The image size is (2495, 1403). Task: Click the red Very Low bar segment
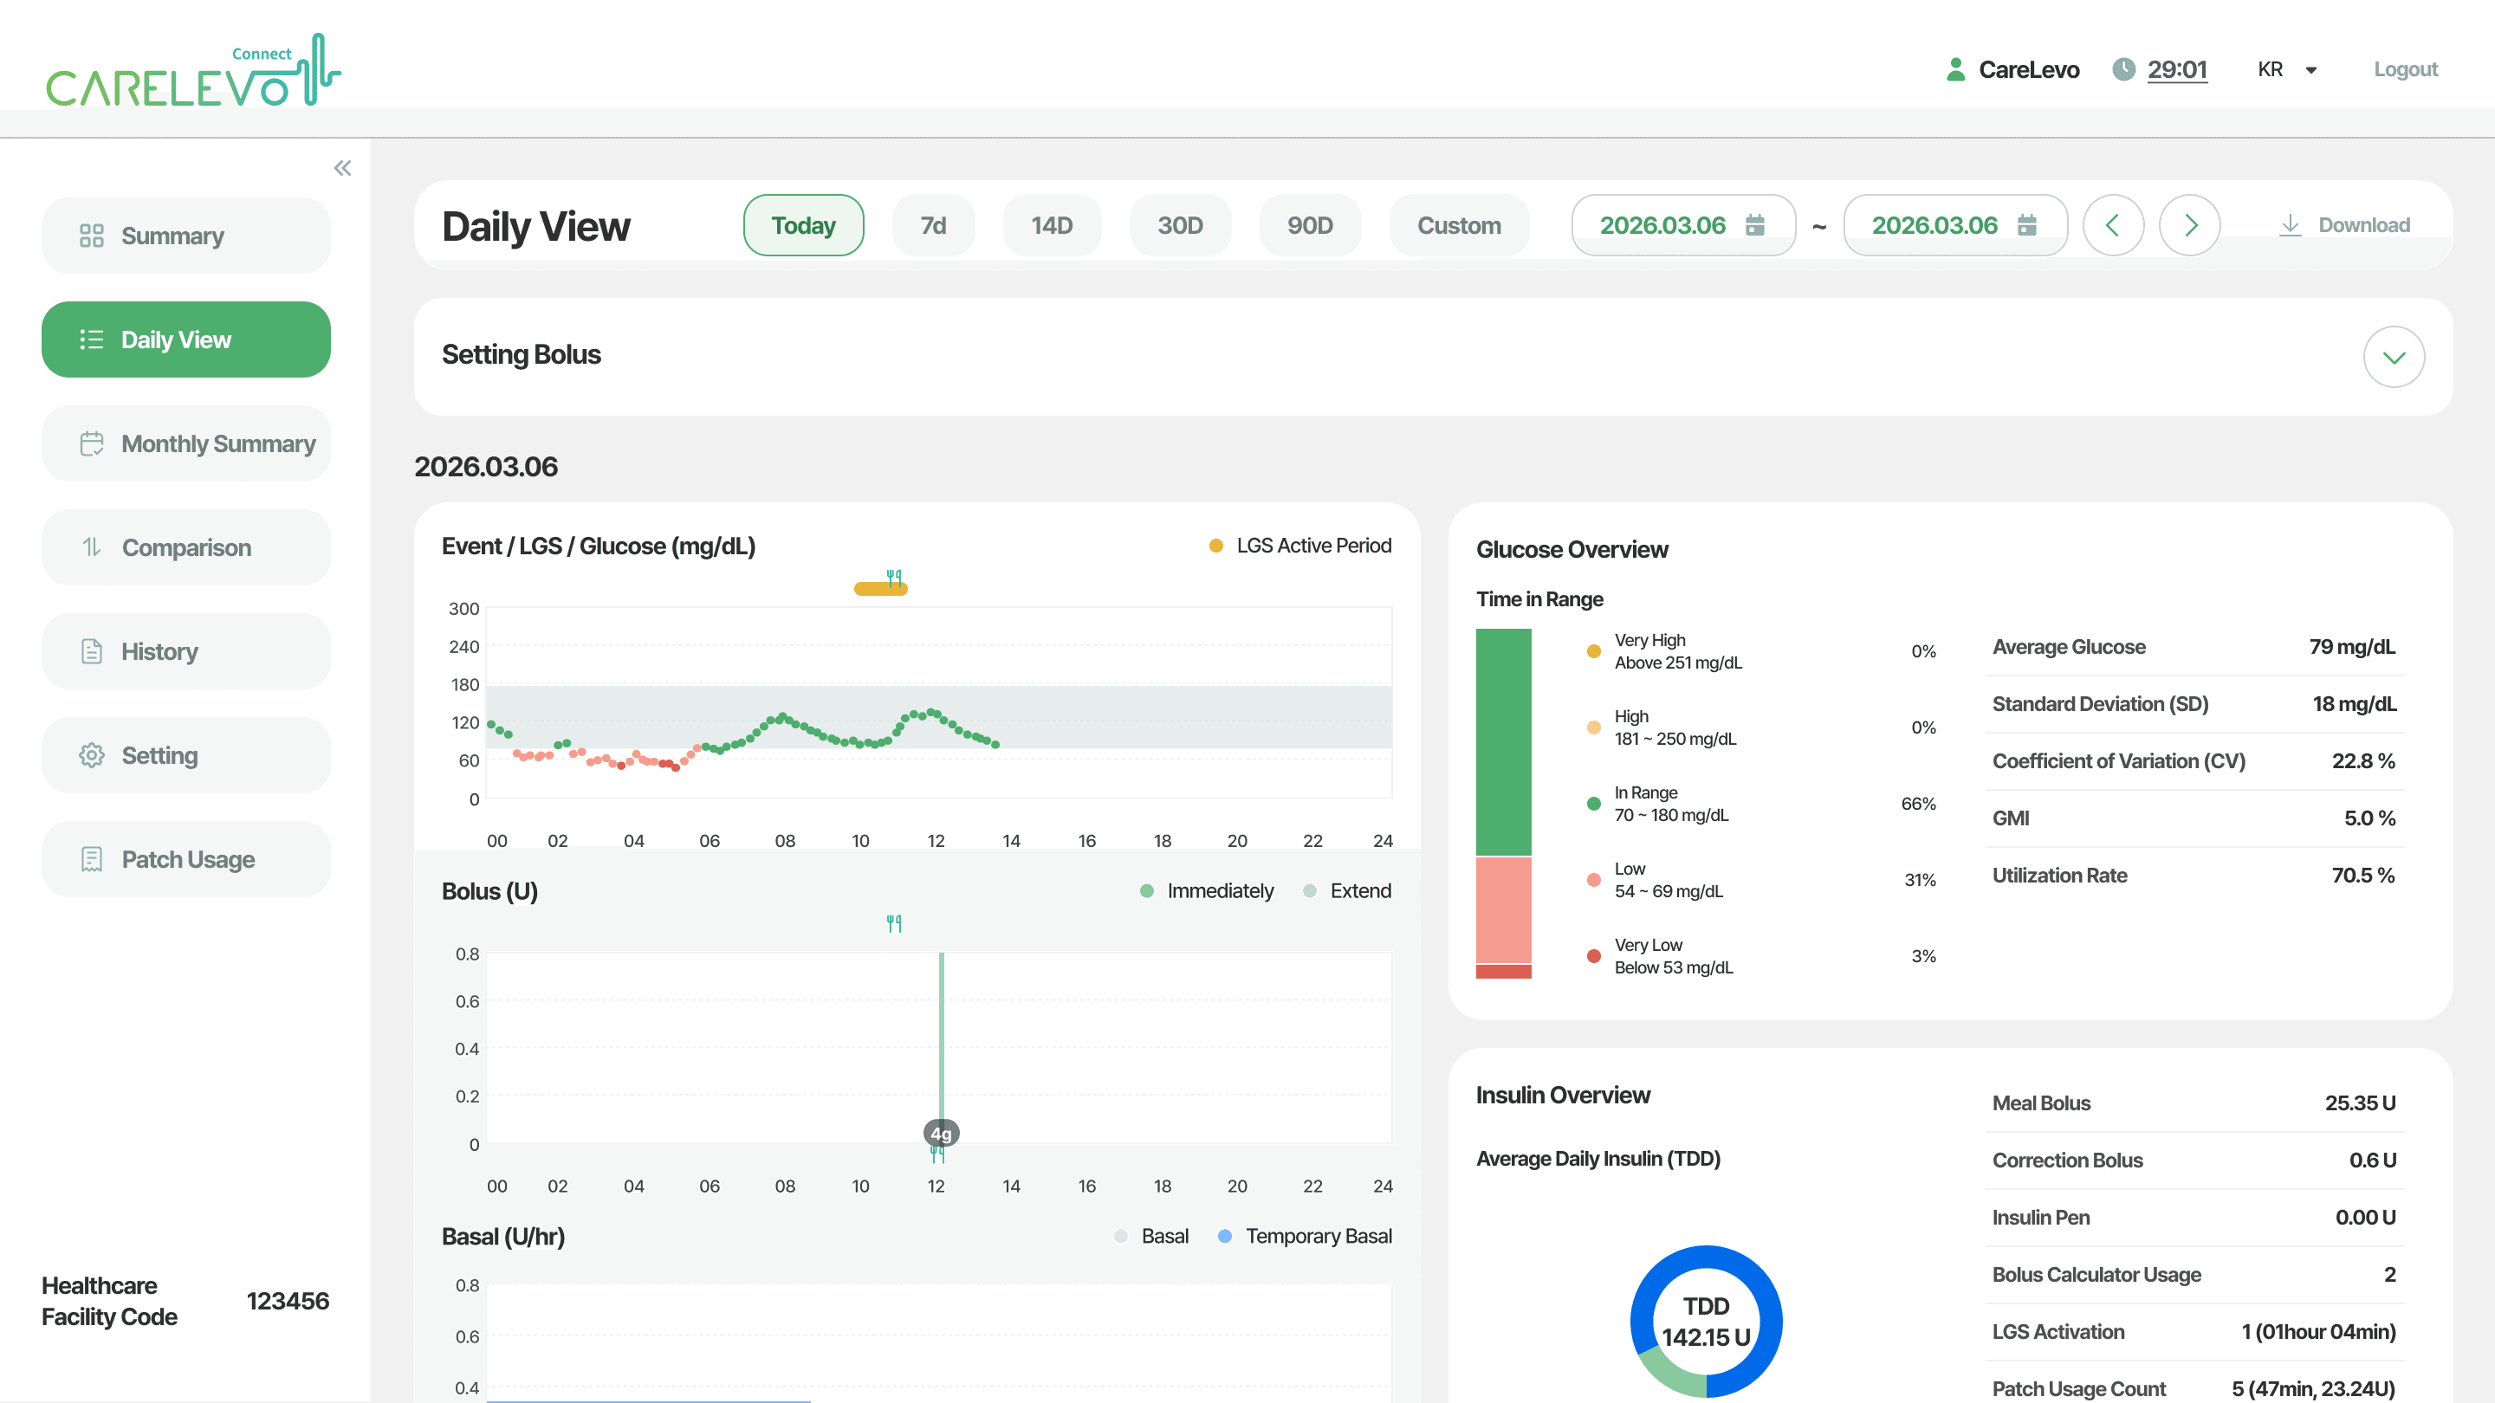point(1503,971)
